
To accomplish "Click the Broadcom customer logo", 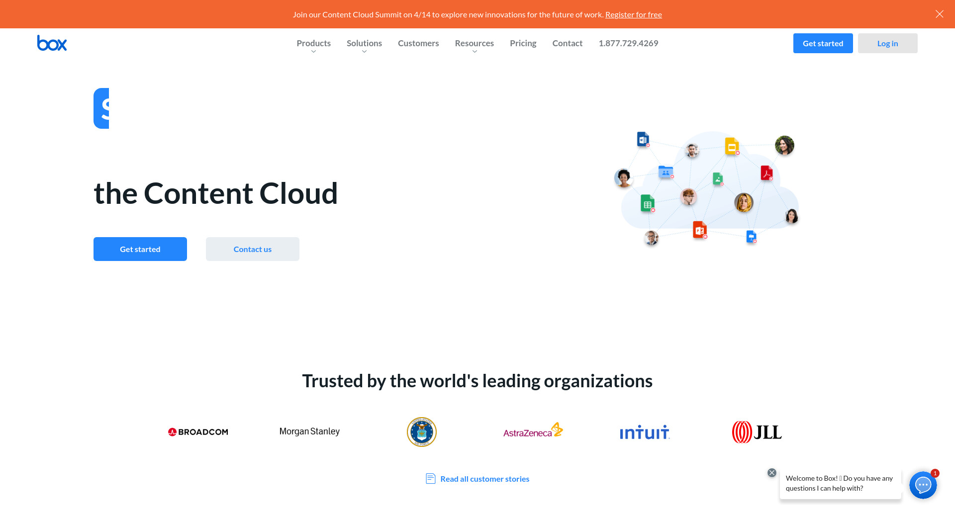I will (x=198, y=432).
